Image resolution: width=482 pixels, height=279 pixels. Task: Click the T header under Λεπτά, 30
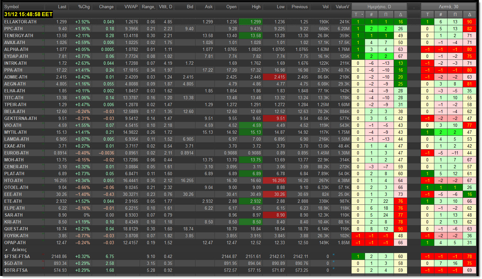pos(427,14)
